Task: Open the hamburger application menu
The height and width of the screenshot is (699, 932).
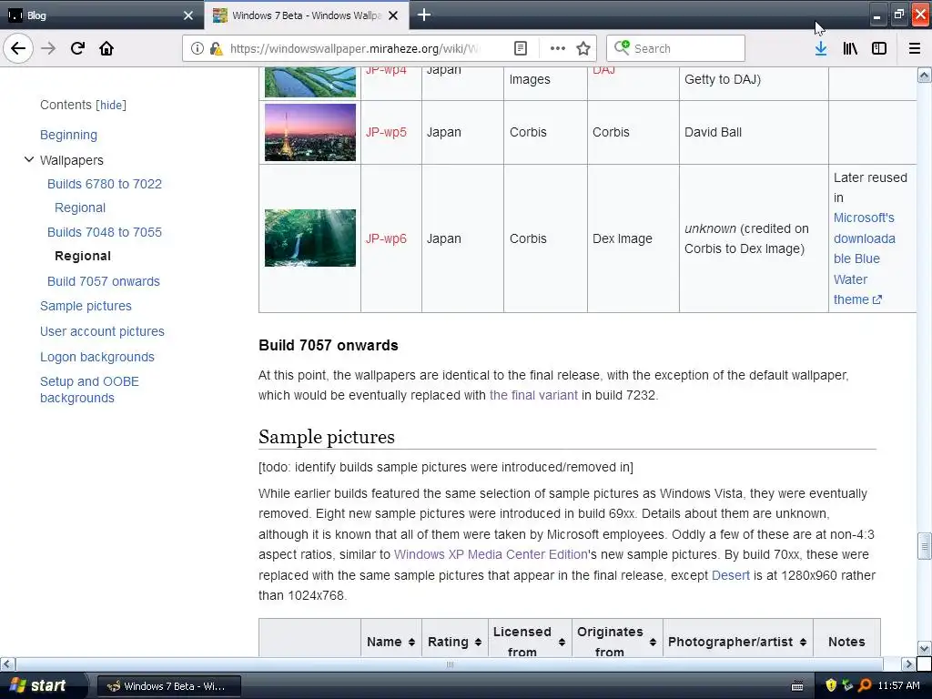Action: [915, 48]
